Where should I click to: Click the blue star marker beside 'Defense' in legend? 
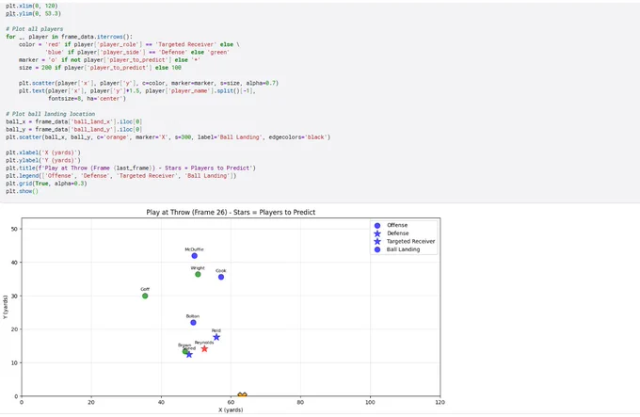point(377,233)
